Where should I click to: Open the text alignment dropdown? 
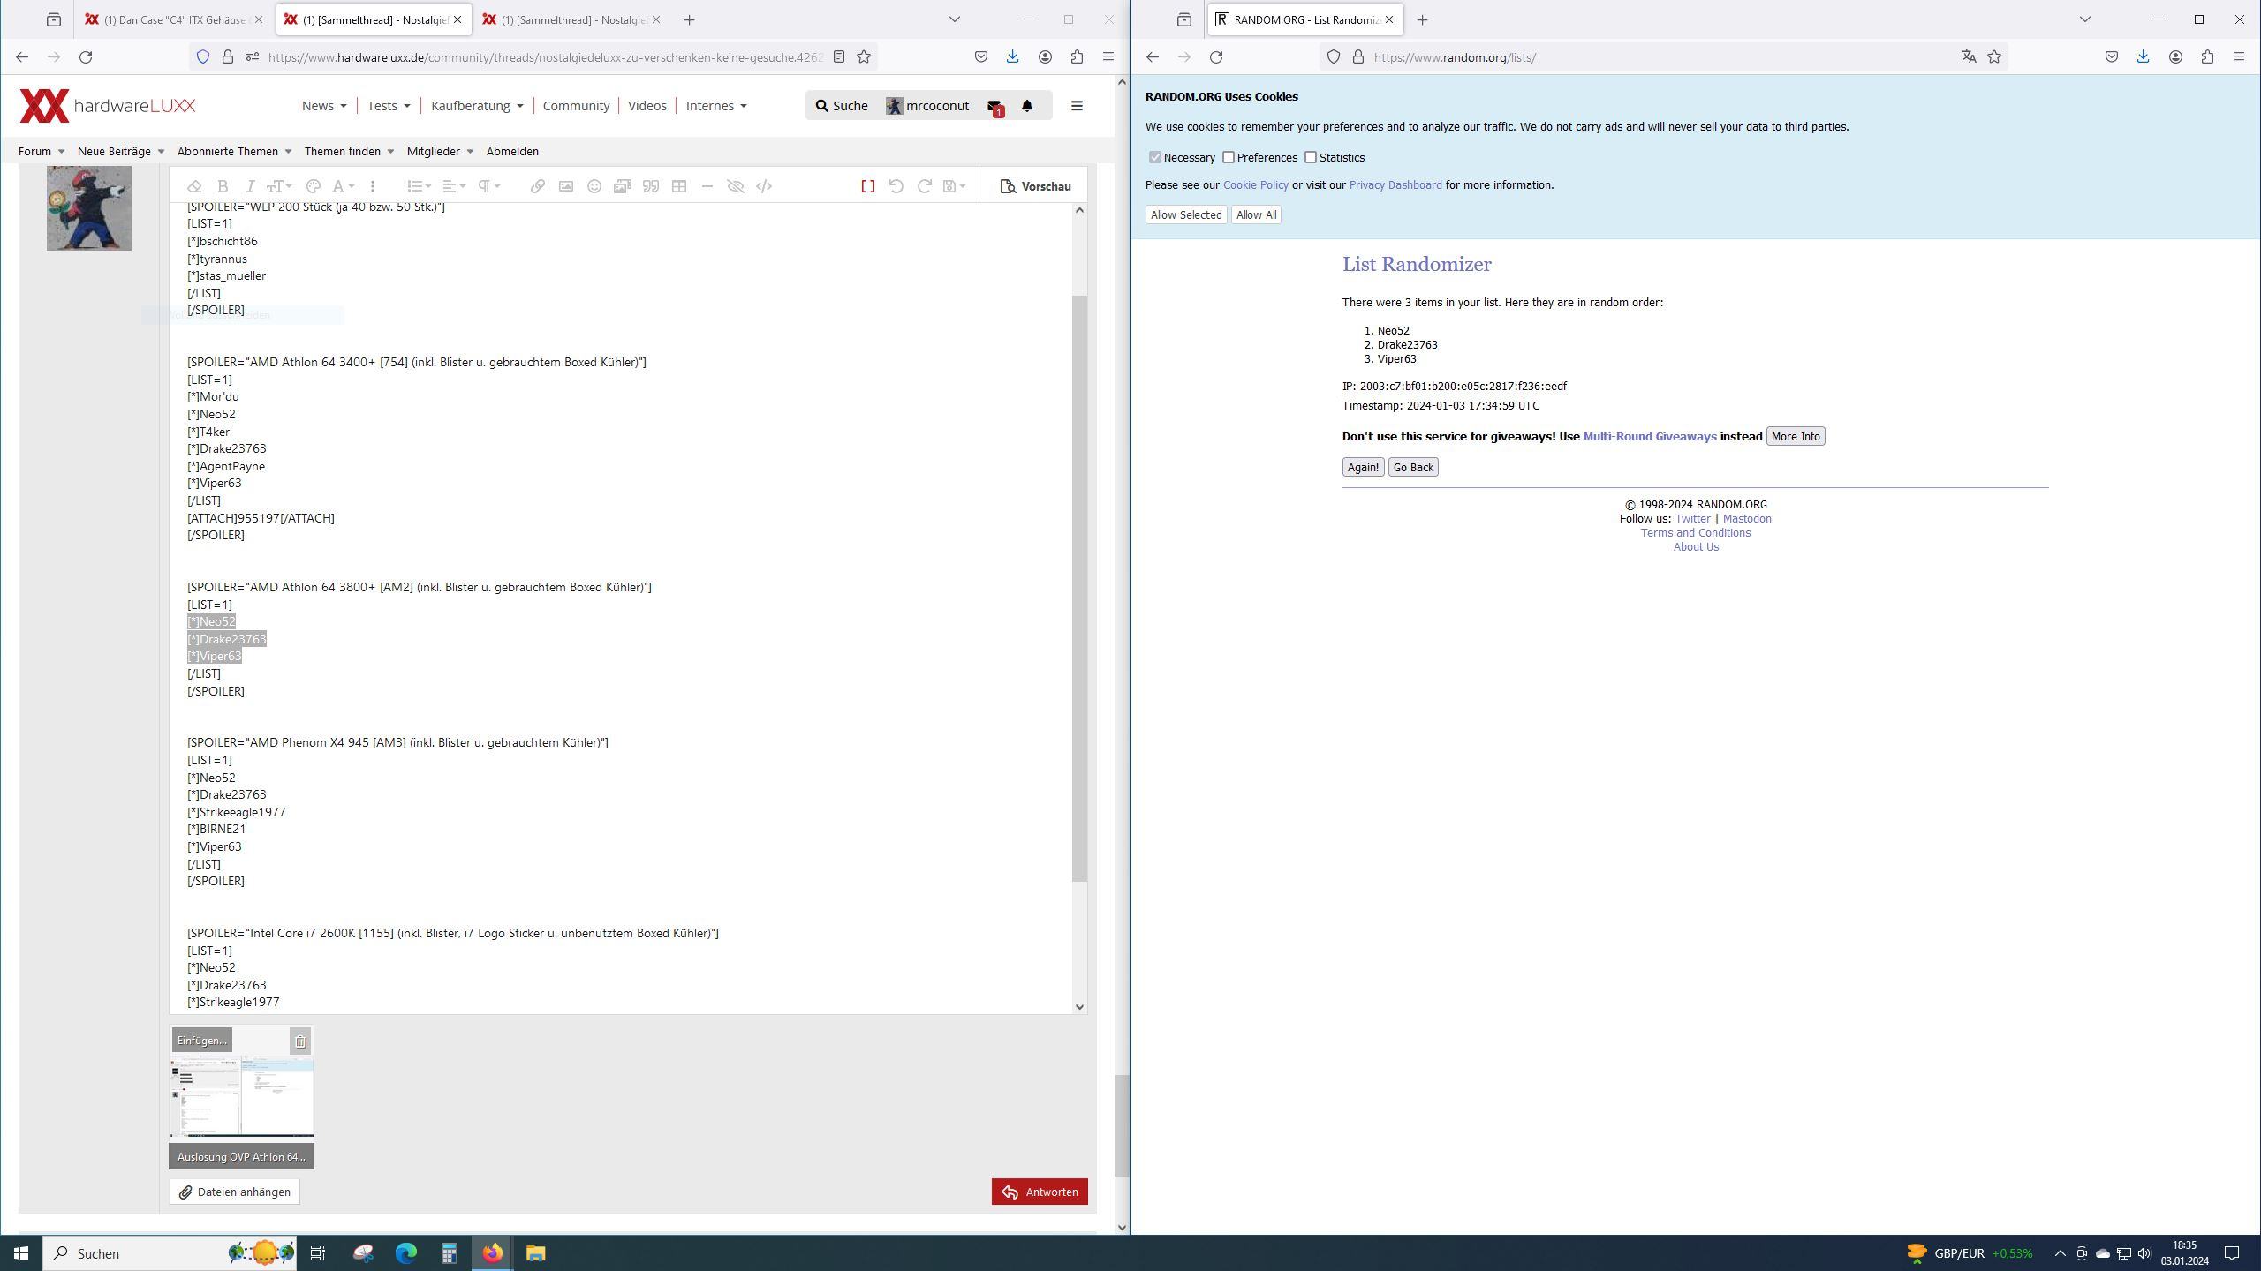click(454, 186)
